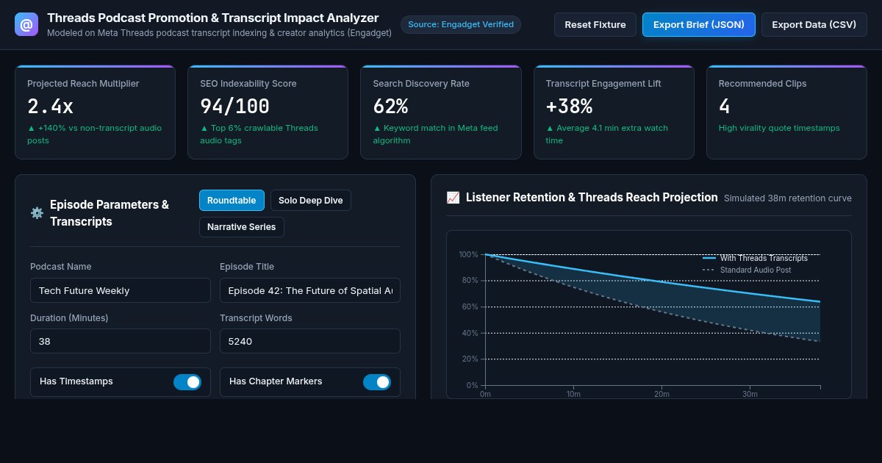This screenshot has width=882, height=463.
Task: Click 'Keyword match in Meta feed algorithm' note
Action: coord(435,134)
